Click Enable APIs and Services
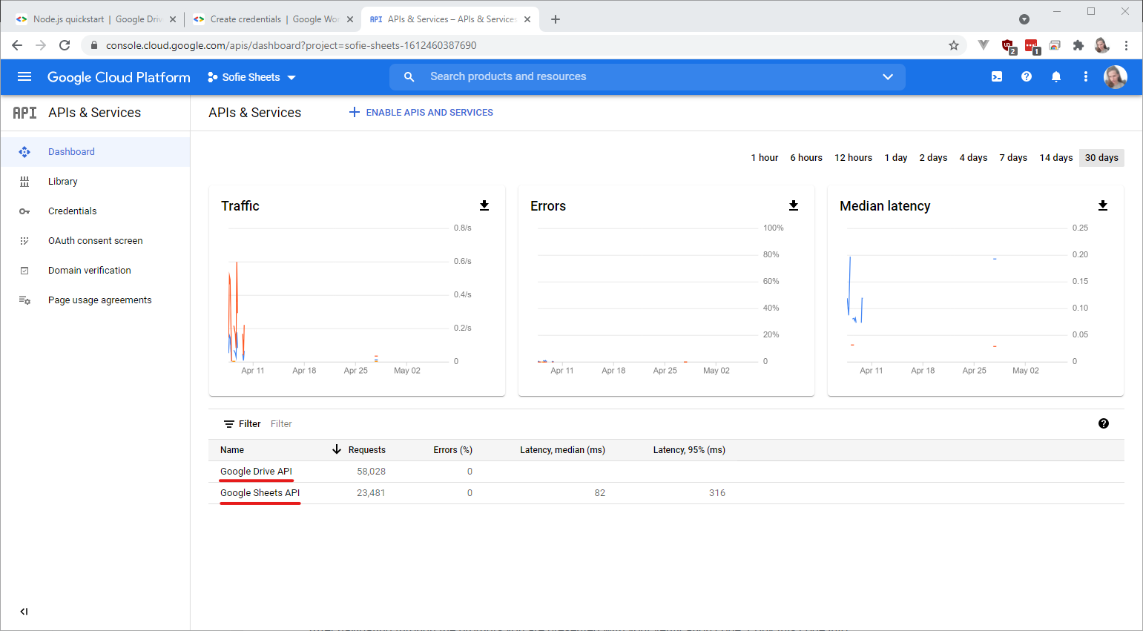The width and height of the screenshot is (1143, 631). 421,113
